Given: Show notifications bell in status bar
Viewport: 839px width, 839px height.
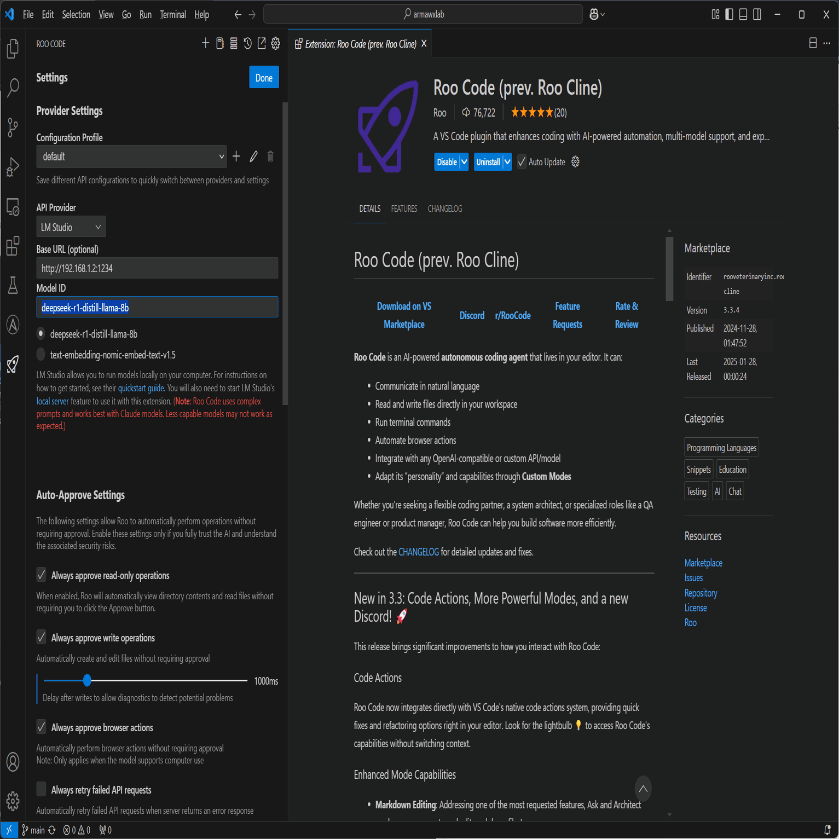Looking at the screenshot, I should [x=828, y=830].
